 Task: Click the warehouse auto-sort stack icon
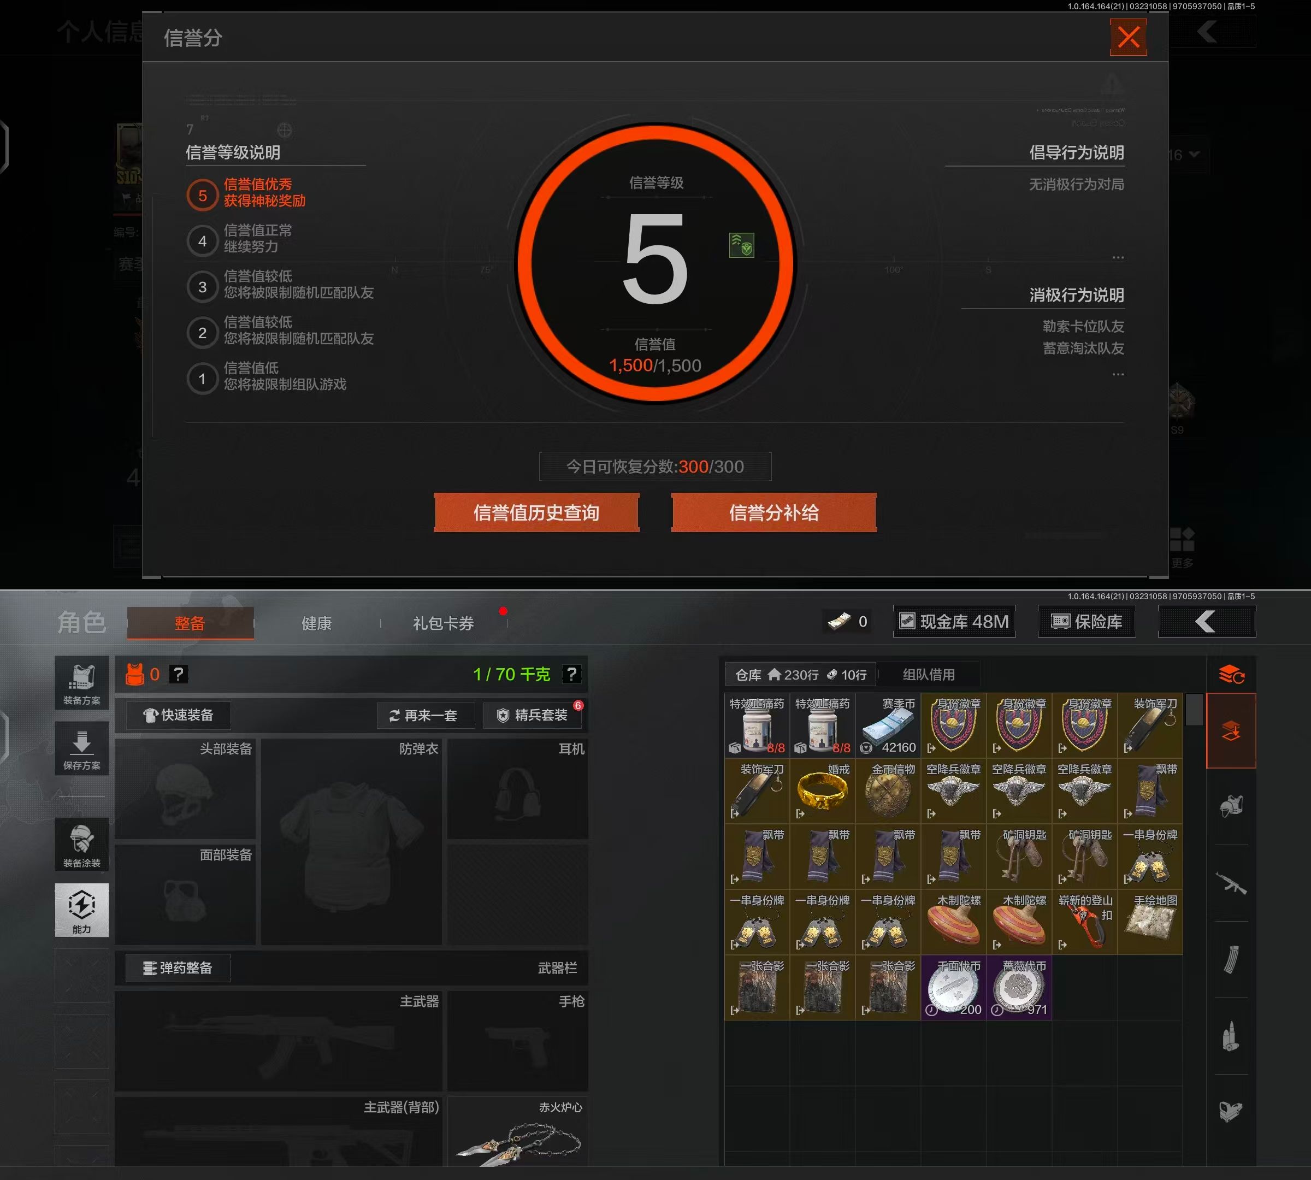(1231, 675)
